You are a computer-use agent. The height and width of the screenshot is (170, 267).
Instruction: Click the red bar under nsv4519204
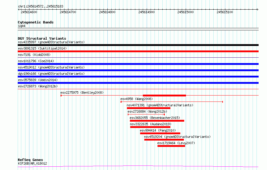(x=164, y=140)
